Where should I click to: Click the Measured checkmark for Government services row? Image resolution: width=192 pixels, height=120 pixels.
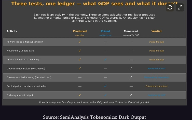(x=131, y=68)
